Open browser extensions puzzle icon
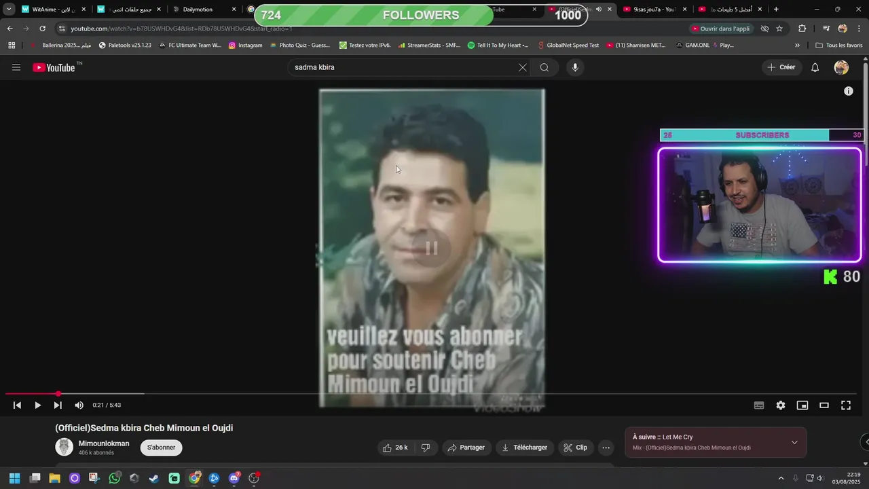 (x=802, y=29)
